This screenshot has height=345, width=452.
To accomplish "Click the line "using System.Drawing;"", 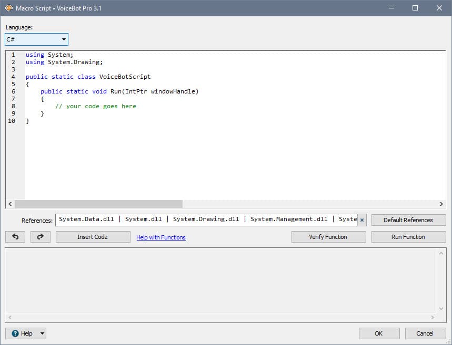I will coord(64,62).
